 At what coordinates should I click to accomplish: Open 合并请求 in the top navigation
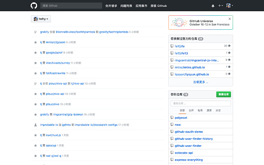111,6
